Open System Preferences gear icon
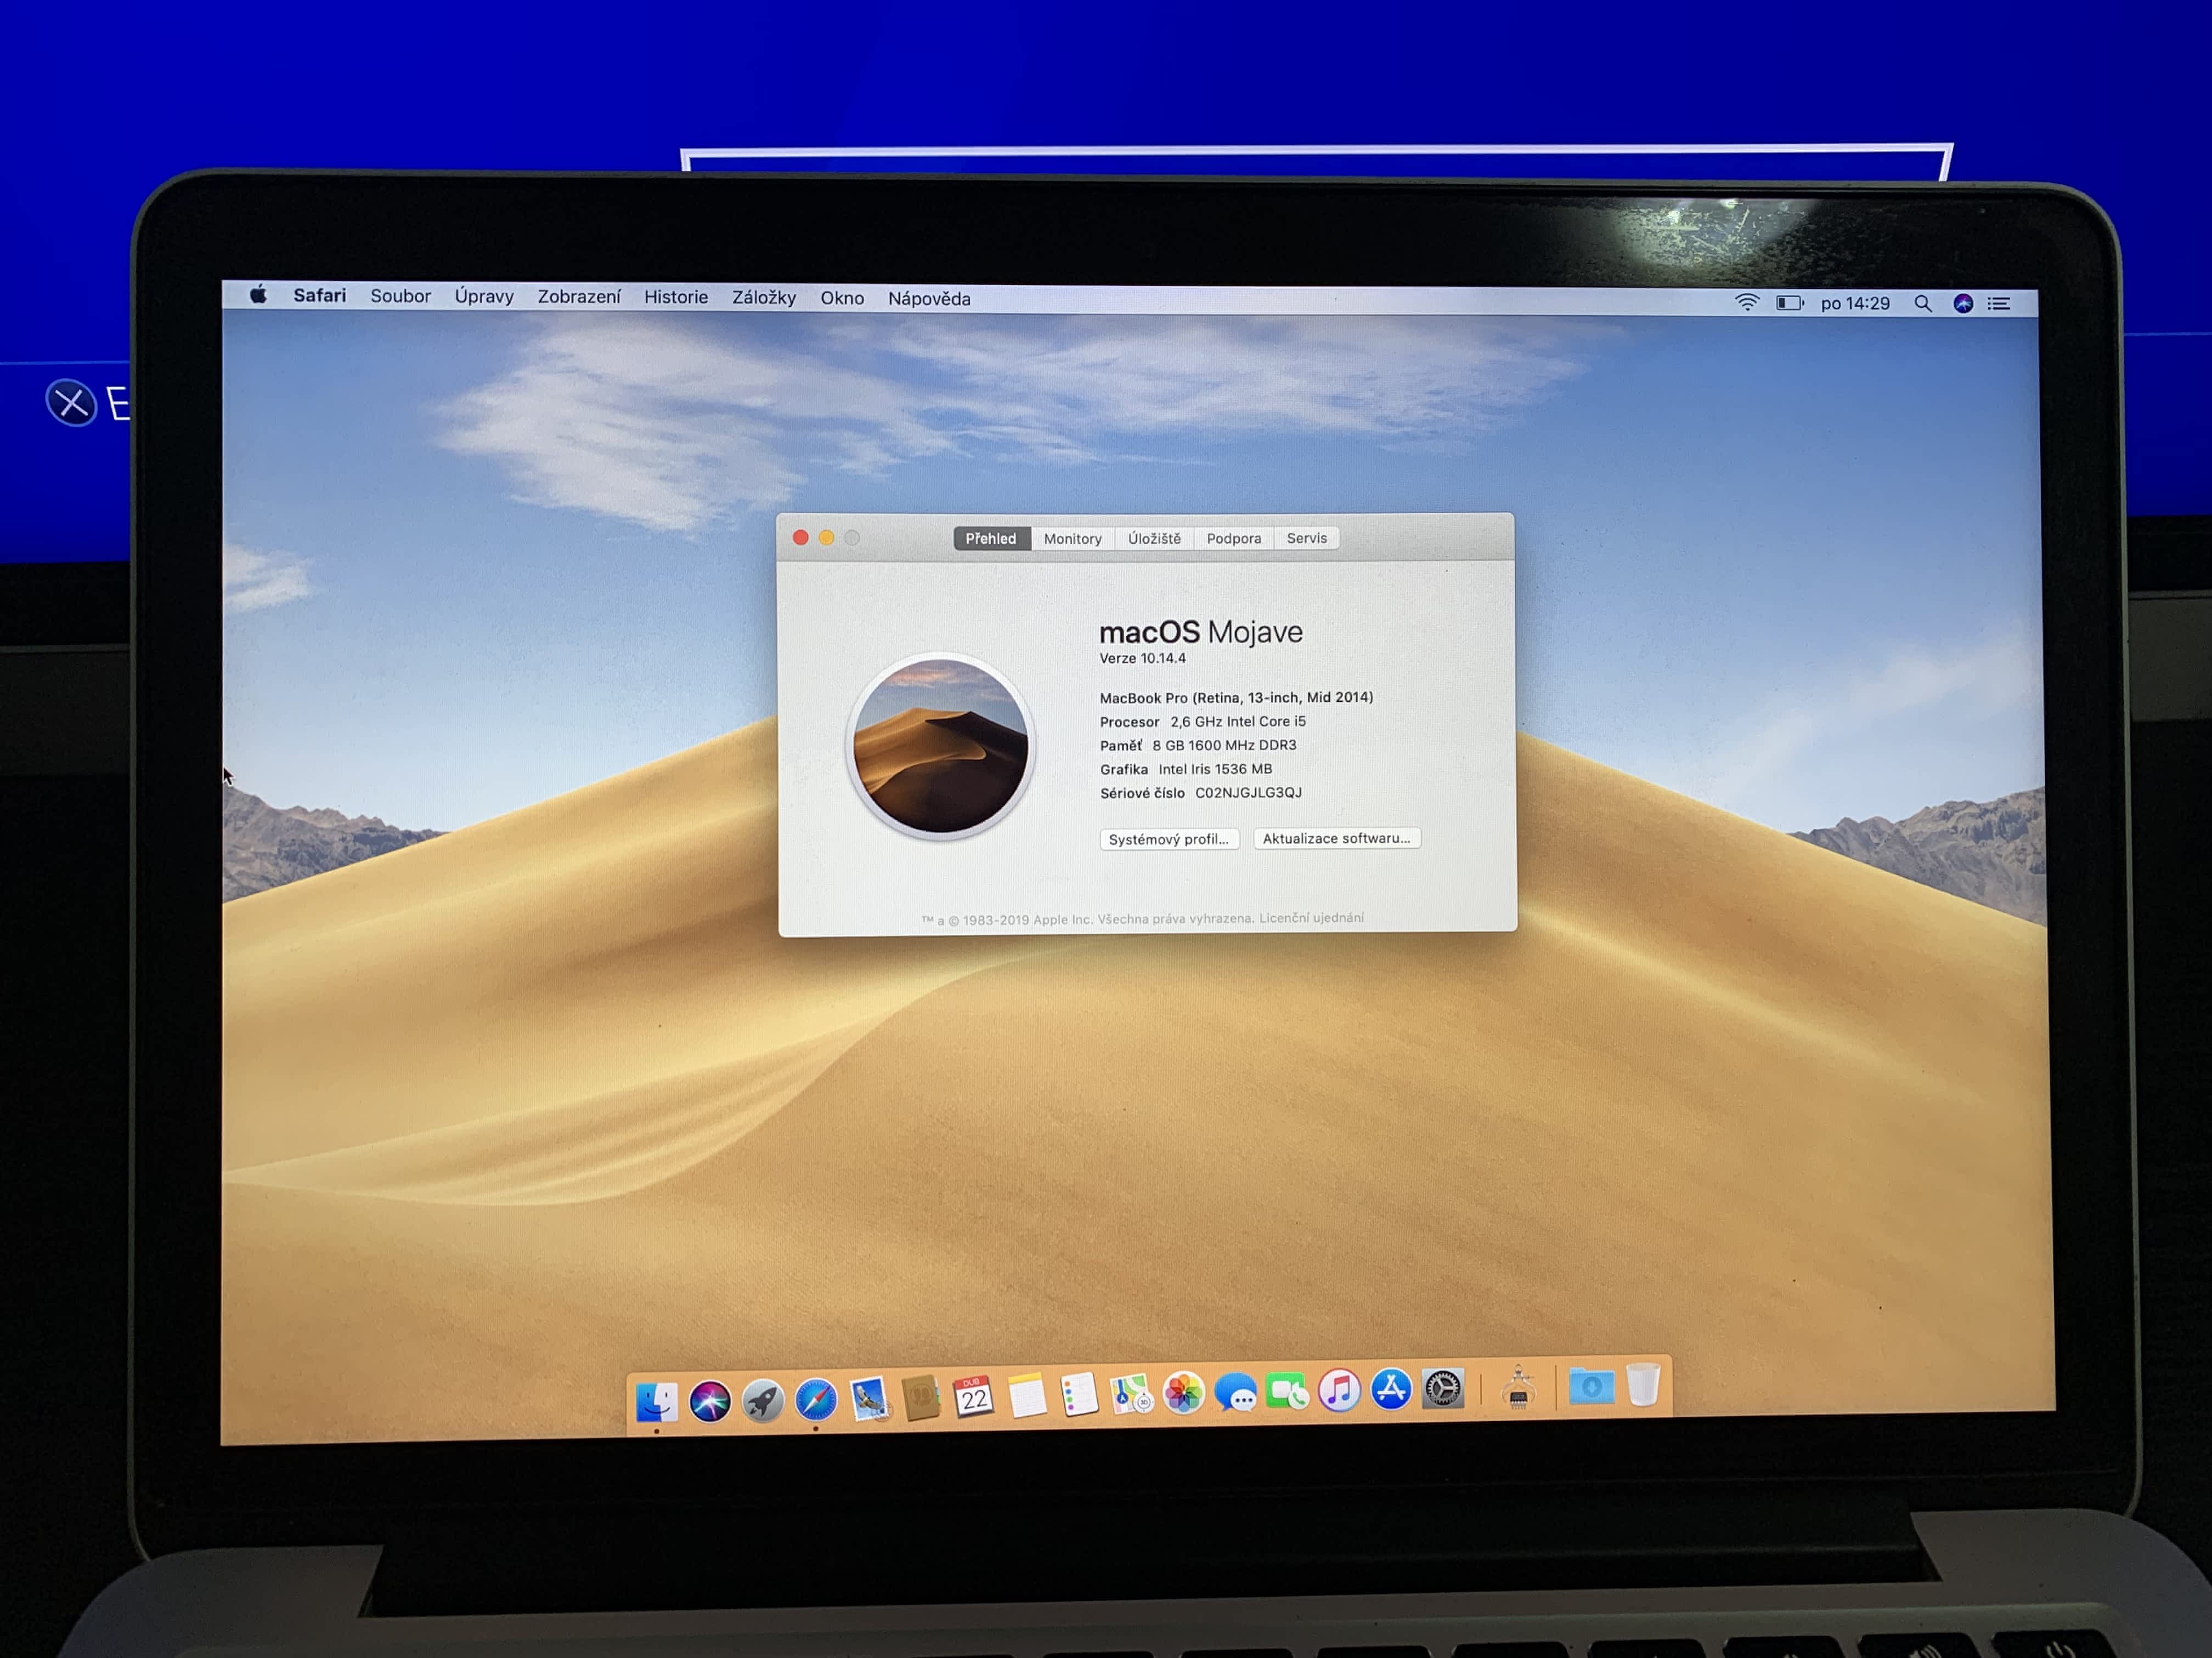The width and height of the screenshot is (2212, 1658). coord(1443,1388)
